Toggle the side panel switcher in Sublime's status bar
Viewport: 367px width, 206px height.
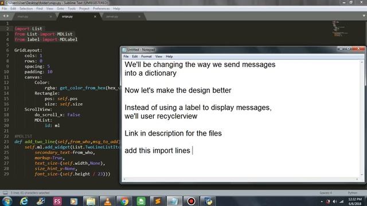click(x=5, y=193)
